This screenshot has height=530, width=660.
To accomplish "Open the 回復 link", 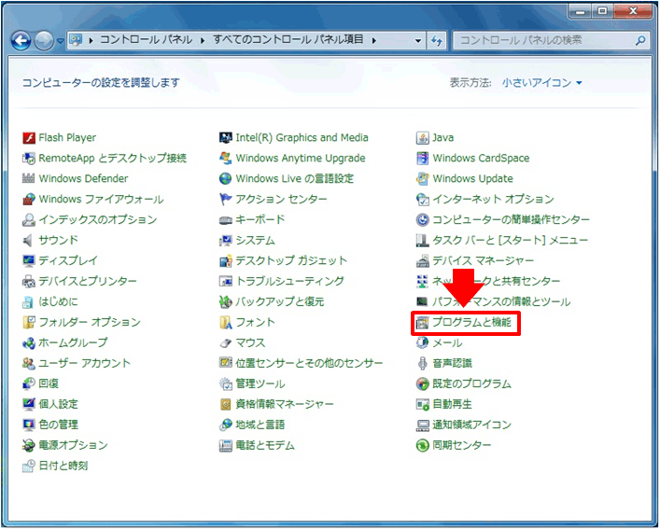I will 49,384.
